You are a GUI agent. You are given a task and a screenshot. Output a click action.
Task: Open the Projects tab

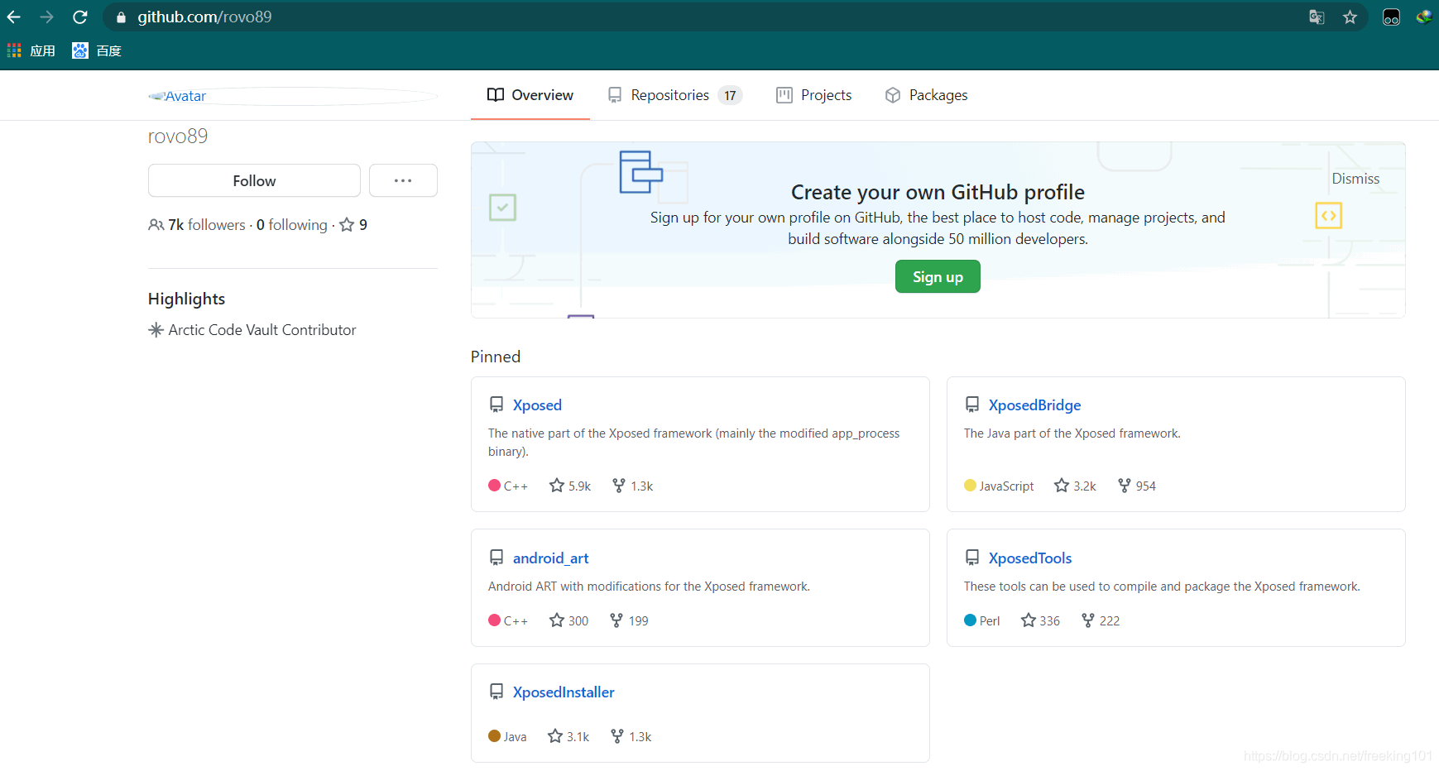(814, 95)
